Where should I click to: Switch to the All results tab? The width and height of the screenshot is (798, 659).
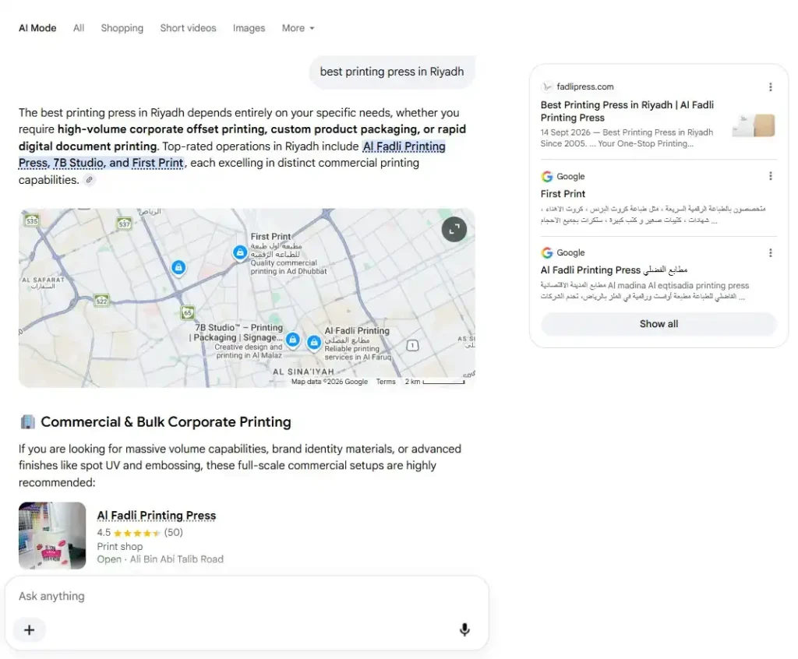pyautogui.click(x=79, y=28)
